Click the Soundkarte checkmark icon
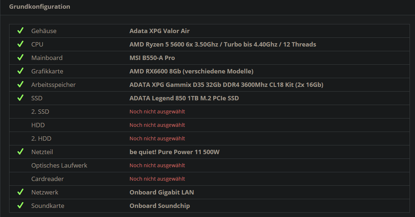The width and height of the screenshot is (415, 217). tap(20, 206)
